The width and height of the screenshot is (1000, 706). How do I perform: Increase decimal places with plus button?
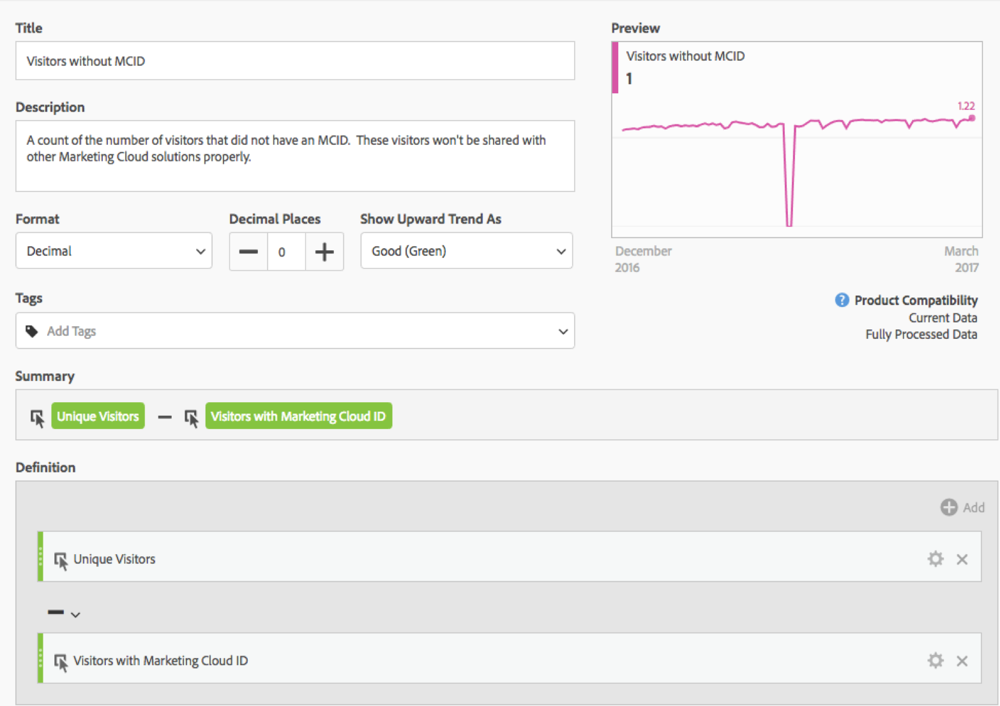pos(324,252)
